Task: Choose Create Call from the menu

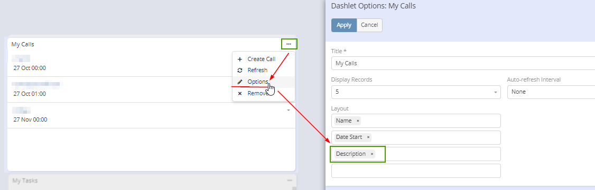Action: point(262,59)
